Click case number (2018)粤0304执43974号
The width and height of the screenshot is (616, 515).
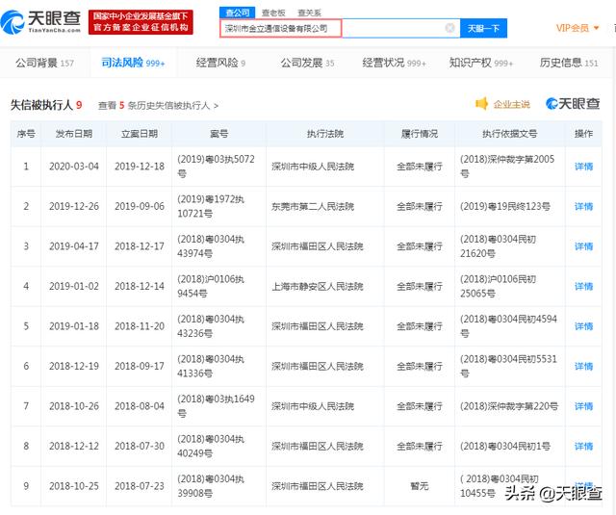pos(211,246)
